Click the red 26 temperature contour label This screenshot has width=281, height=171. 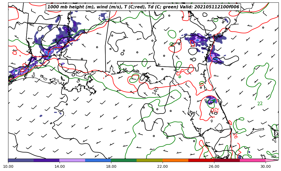[x=235, y=136]
